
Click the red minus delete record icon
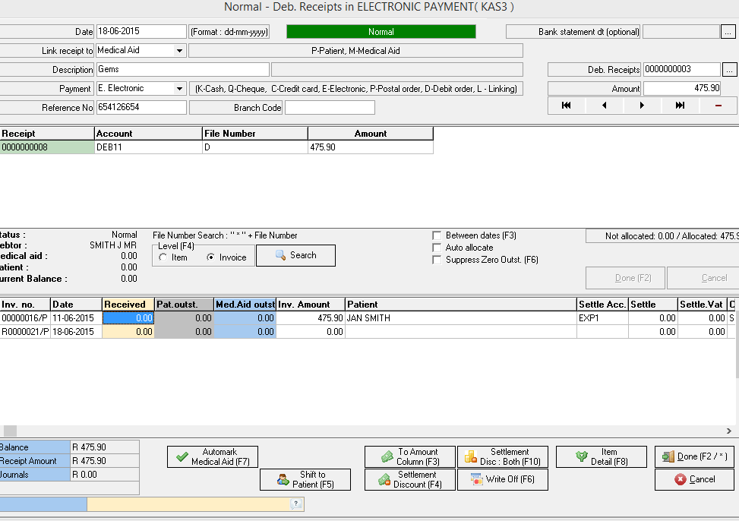(718, 106)
